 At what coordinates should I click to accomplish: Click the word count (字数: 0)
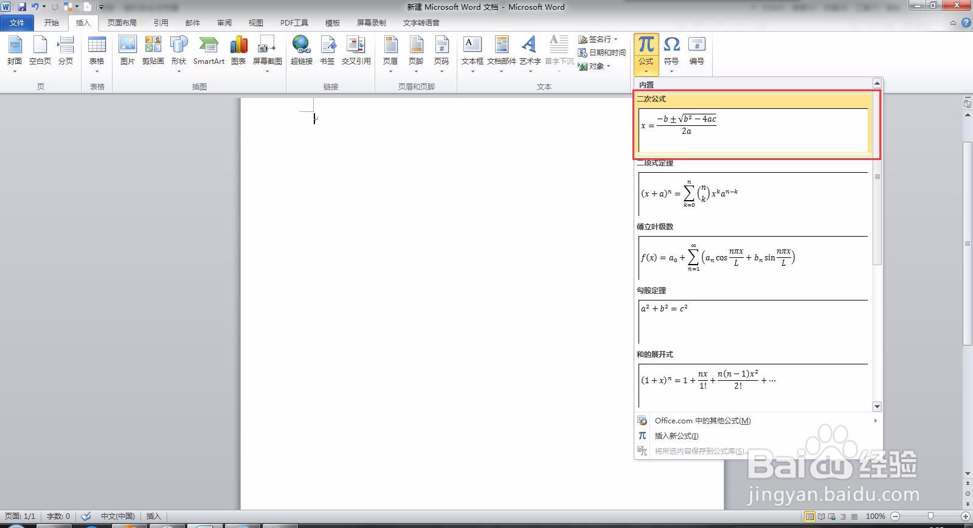tap(58, 516)
